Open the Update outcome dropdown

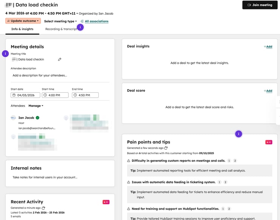point(23,21)
